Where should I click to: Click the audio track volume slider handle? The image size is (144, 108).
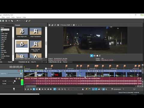pos(15,81)
